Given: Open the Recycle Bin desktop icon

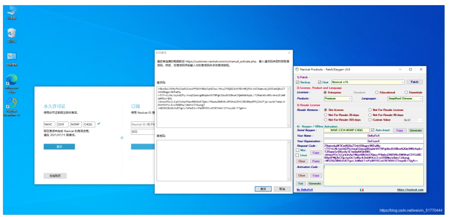Looking at the screenshot, I should (x=11, y=35).
